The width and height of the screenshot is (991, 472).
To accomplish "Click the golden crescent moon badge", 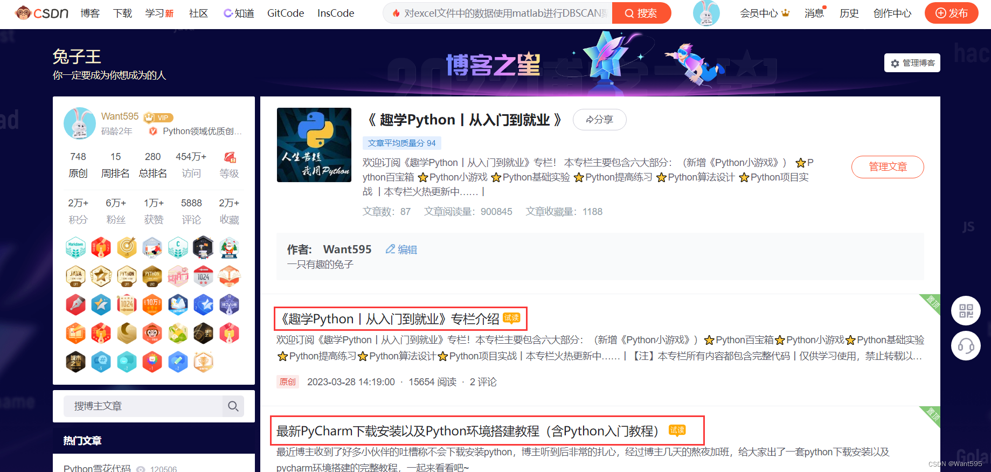I will pos(127,334).
